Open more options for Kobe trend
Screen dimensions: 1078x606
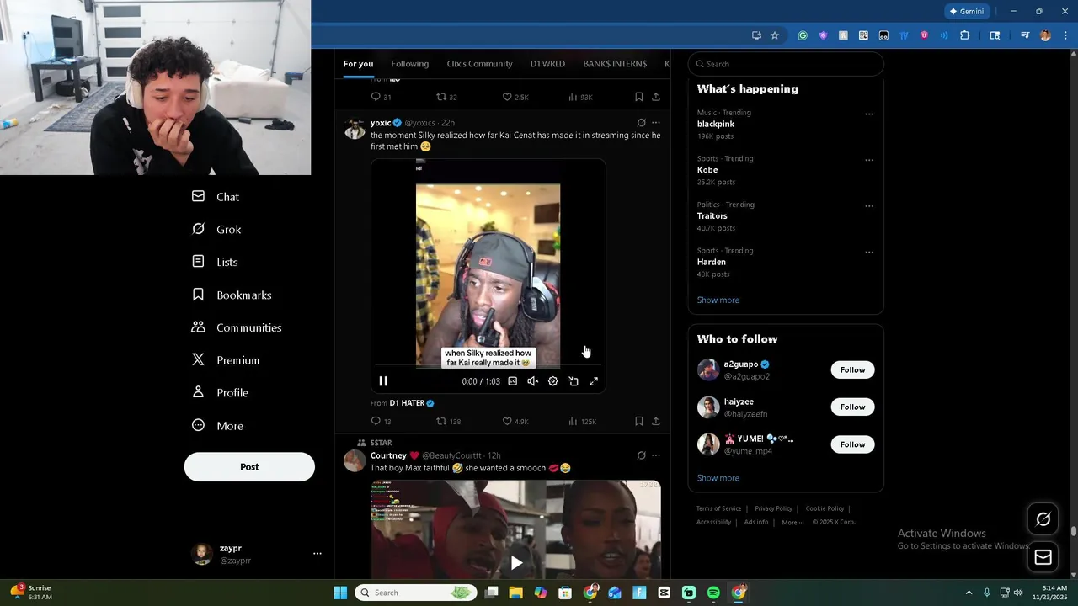coord(869,160)
